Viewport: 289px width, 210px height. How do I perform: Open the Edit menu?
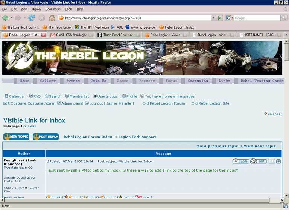coord(14,9)
